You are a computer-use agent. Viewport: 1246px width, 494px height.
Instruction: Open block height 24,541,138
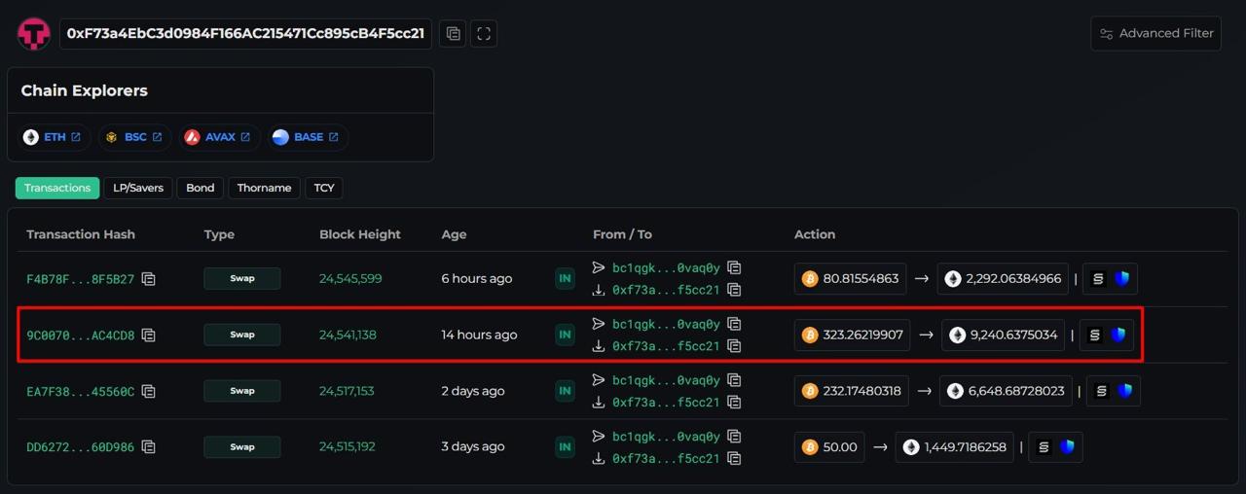348,335
